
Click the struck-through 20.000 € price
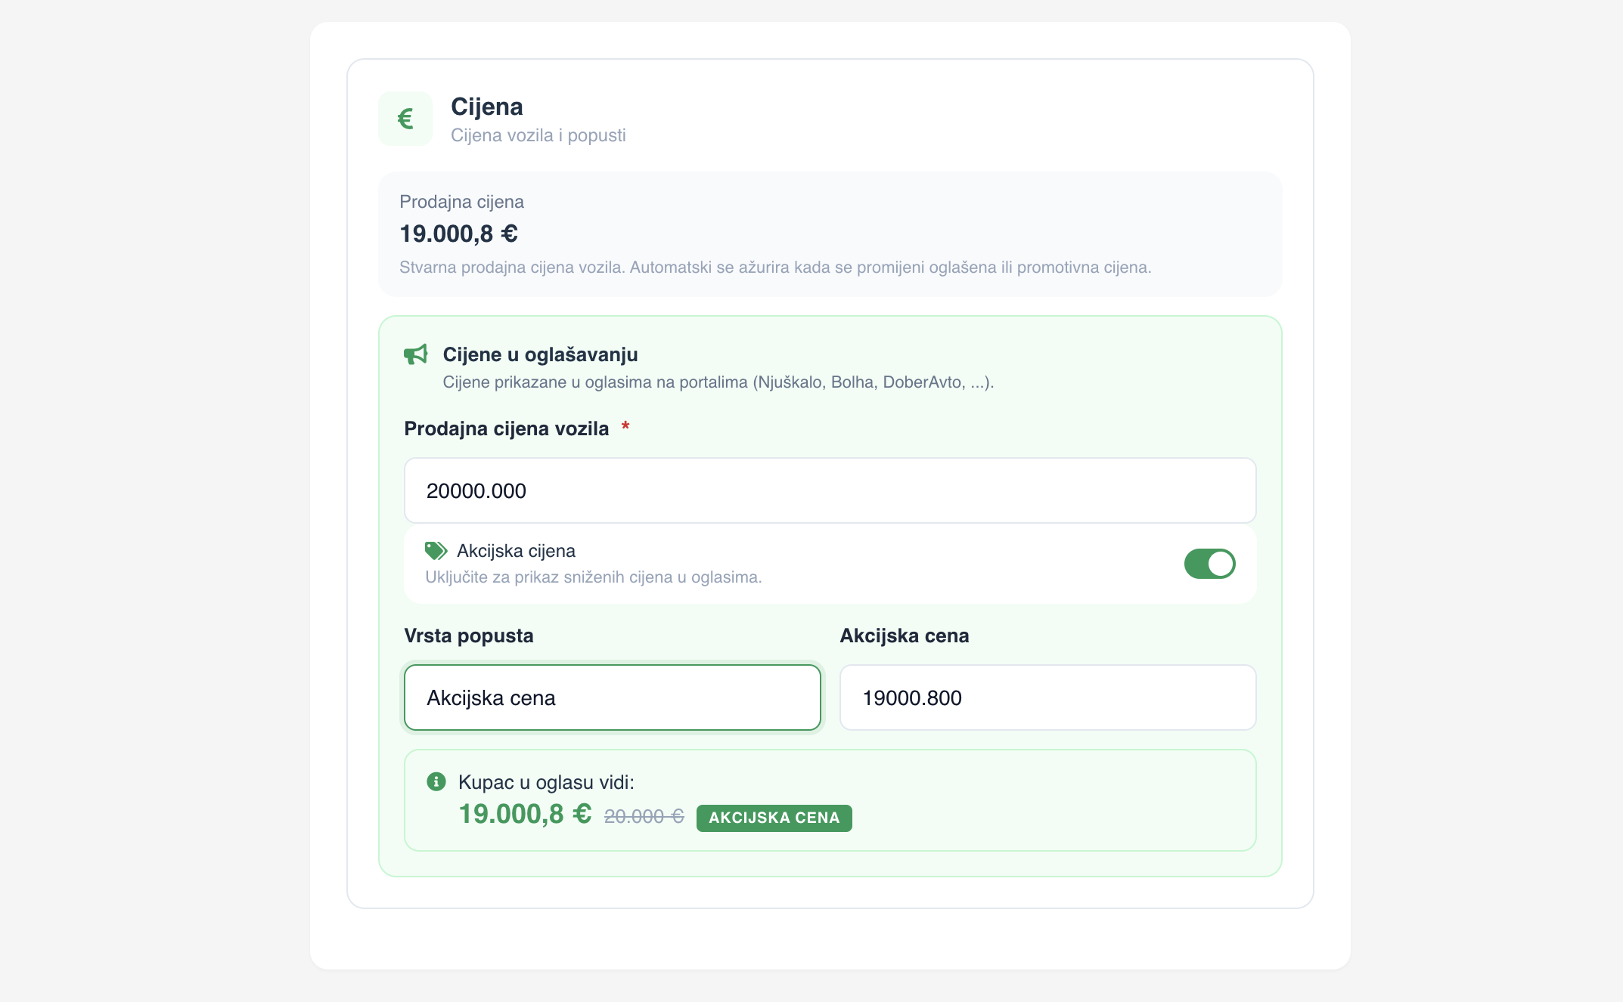pos(644,817)
